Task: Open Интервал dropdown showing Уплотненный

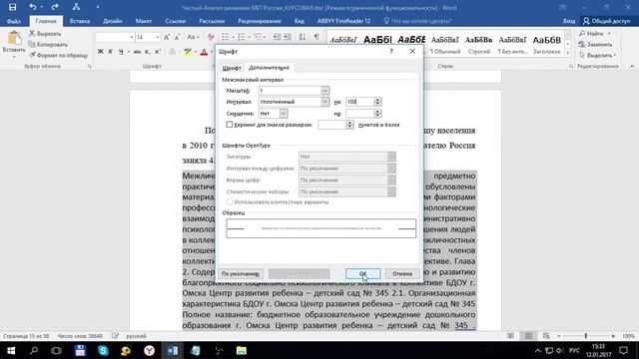Action: point(324,102)
